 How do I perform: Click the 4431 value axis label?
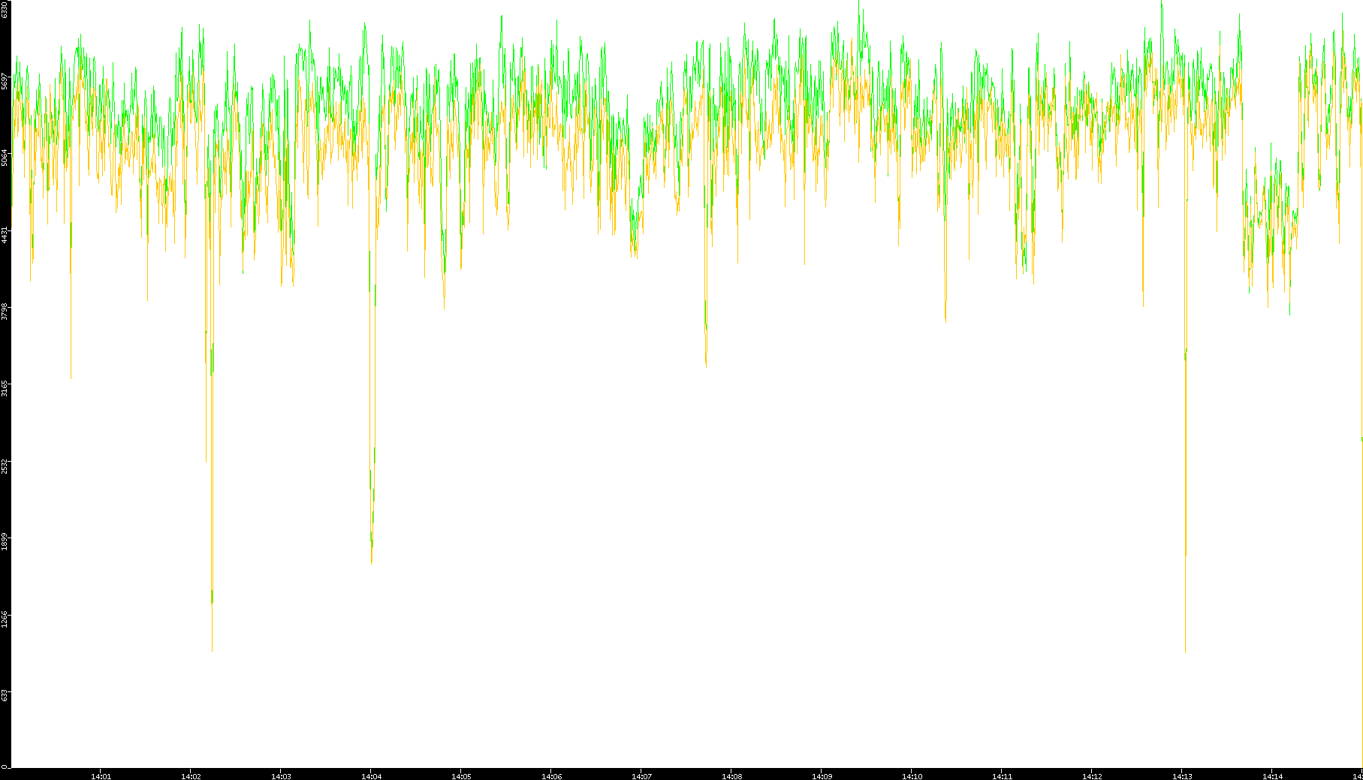point(5,234)
